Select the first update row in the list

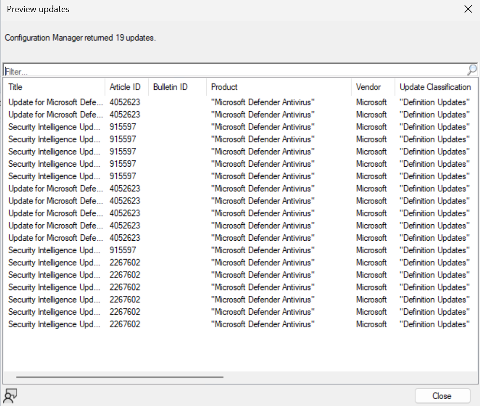coord(56,102)
